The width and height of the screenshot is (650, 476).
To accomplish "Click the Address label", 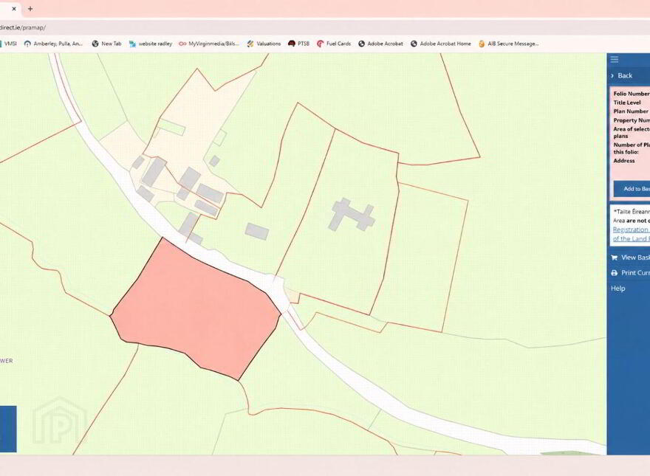I will click(x=624, y=161).
